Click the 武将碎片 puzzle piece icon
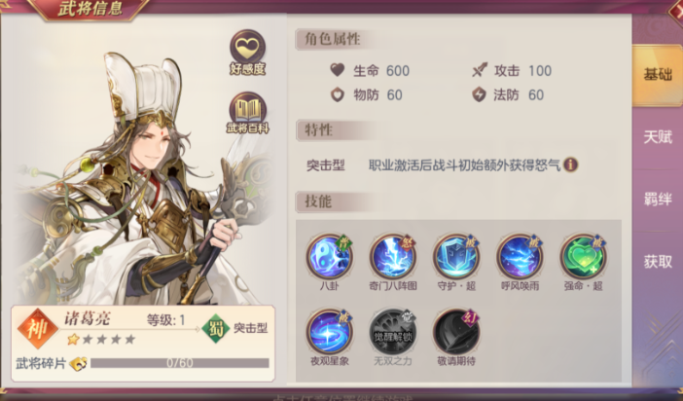 click(x=79, y=363)
